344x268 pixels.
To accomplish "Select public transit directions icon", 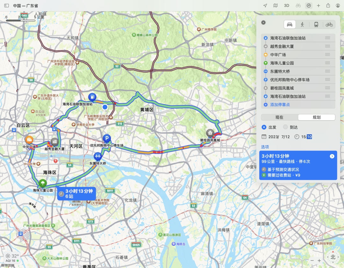I will pos(316,24).
